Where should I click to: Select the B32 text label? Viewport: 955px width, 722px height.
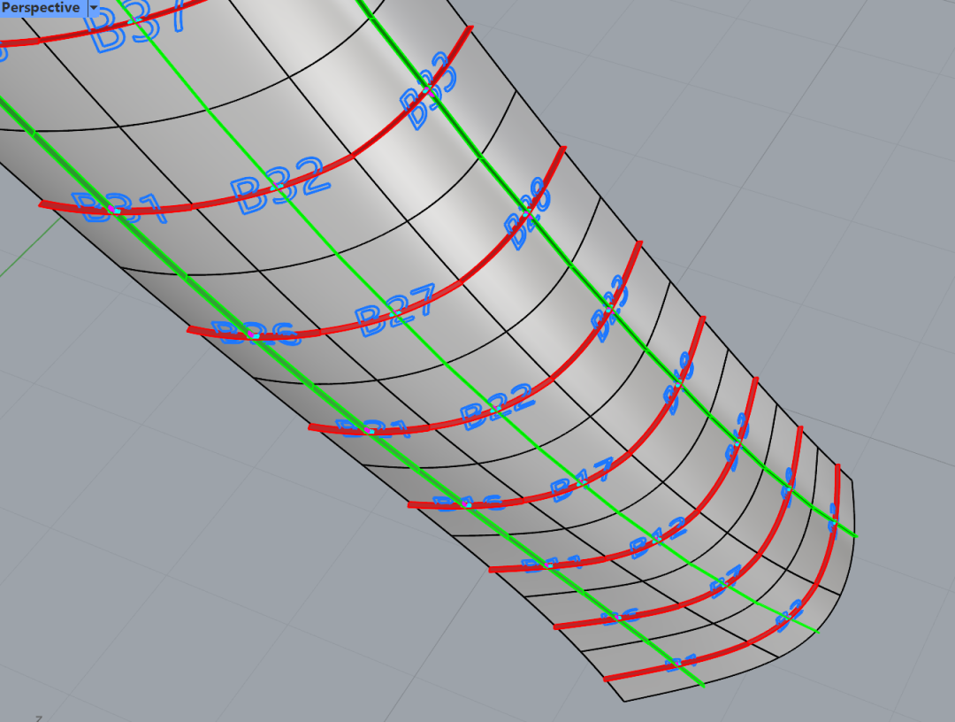click(x=279, y=188)
